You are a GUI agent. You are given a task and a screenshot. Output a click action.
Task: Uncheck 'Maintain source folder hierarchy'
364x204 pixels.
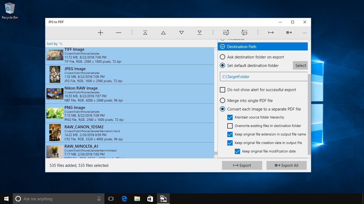[x=230, y=117]
